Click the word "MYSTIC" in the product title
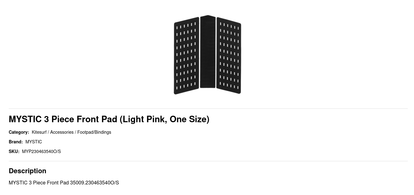 [x=25, y=119]
